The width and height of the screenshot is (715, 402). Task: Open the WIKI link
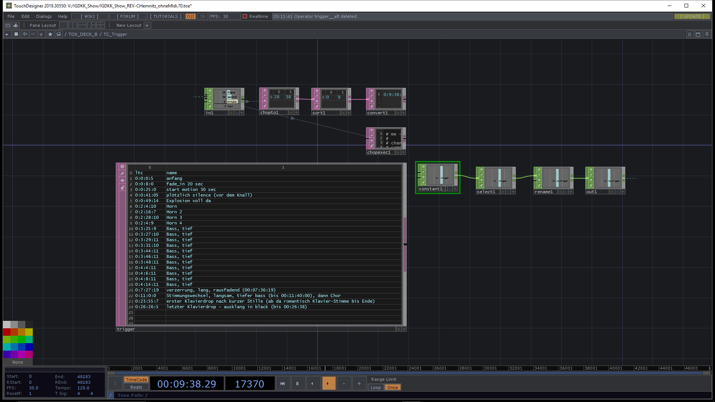pos(90,16)
